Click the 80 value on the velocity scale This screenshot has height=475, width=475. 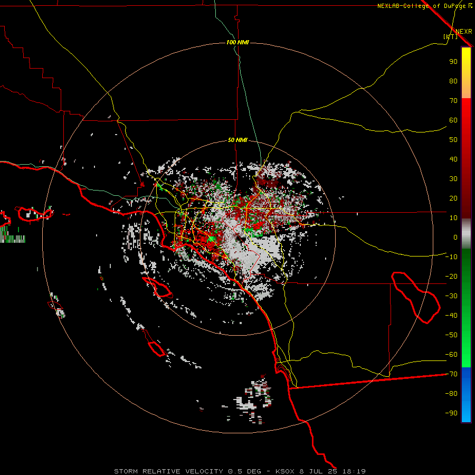453,81
